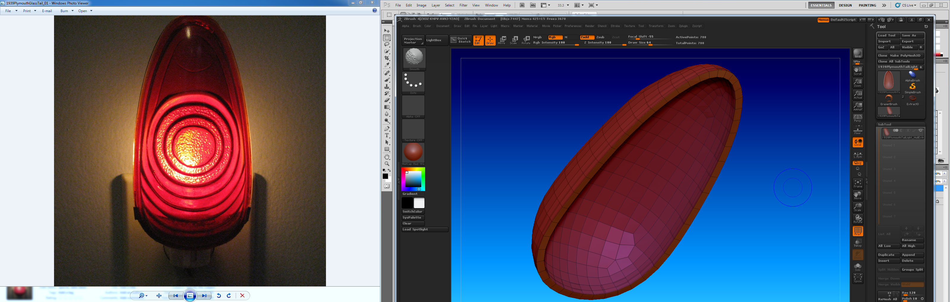The image size is (950, 302).
Task: Pick color in ZBrush color picker
Action: click(x=413, y=179)
